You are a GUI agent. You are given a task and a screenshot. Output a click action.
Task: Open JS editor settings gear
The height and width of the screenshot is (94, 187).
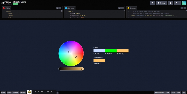pyautogui.click(x=182, y=8)
